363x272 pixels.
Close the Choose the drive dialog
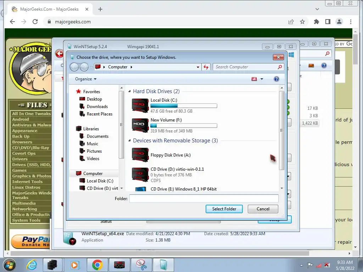278,57
